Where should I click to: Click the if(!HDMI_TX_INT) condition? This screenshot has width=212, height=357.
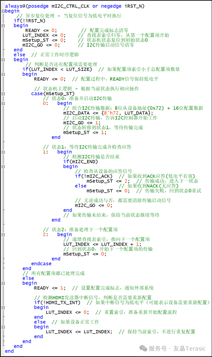[57, 303]
